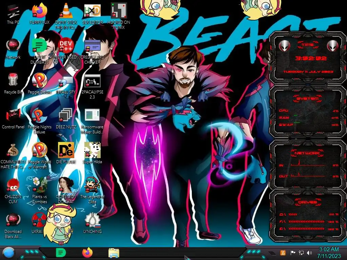Open Download Black Ali... shortcut
This screenshot has width=347, height=260.
(x=13, y=225)
